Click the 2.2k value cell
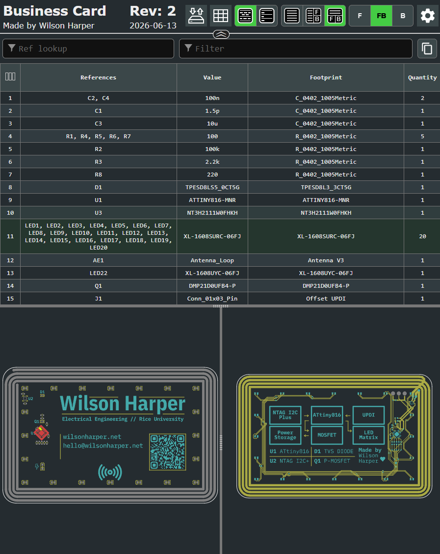 [x=212, y=161]
